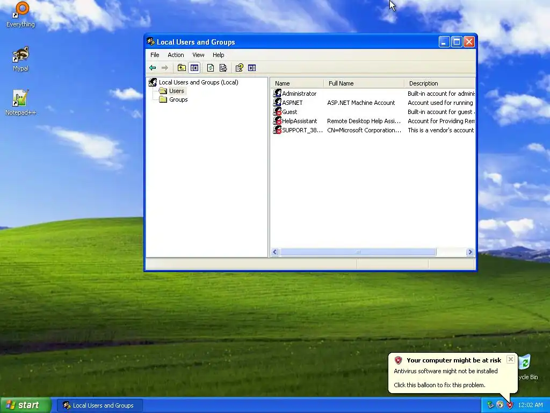This screenshot has height=413, width=550.
Task: Close the security warning balloon
Action: pyautogui.click(x=511, y=359)
